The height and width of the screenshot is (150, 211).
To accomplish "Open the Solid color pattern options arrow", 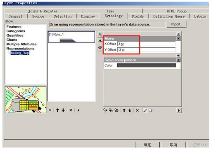I will tap(178, 60).
